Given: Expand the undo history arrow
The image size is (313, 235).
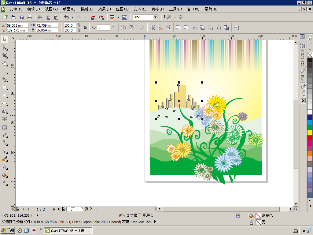Looking at the screenshot, I should (x=72, y=17).
